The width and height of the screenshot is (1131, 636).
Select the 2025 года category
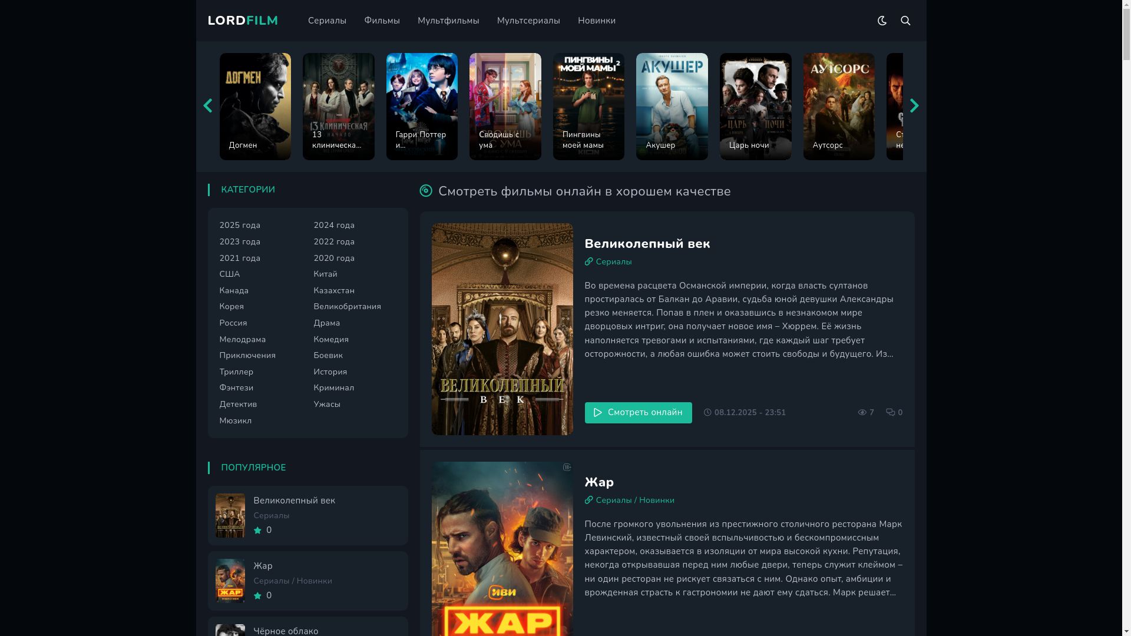(x=240, y=226)
